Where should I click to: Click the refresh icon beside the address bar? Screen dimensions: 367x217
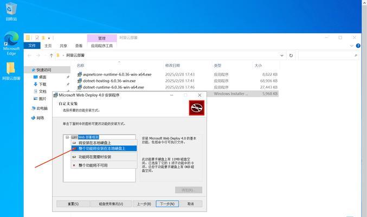[x=291, y=55]
